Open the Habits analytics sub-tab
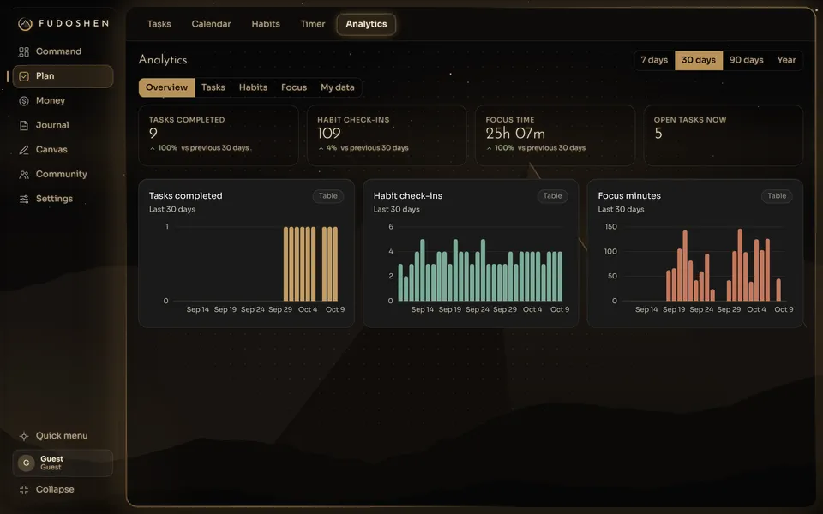Image resolution: width=823 pixels, height=514 pixels. click(x=253, y=87)
